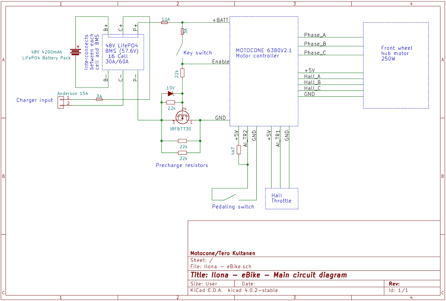Select the AI_TR1 pin label
Image resolution: width=446 pixels, height=301 pixels.
pos(278,138)
